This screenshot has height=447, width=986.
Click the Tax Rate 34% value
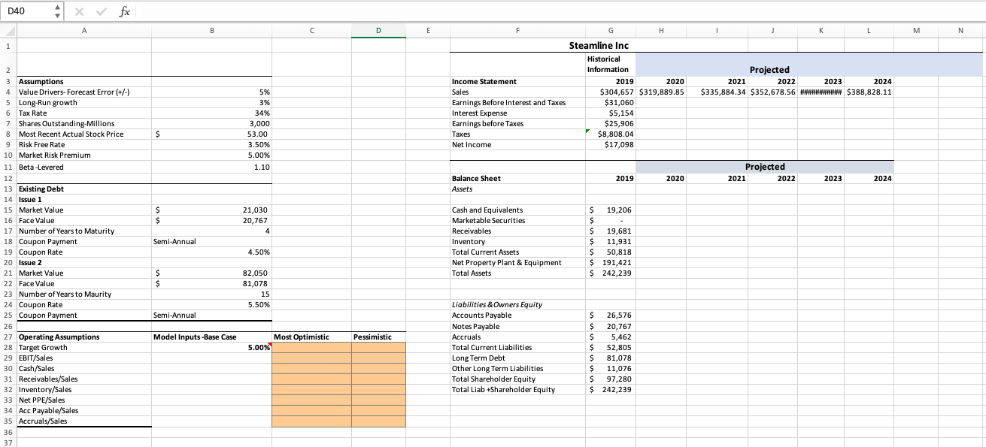[x=262, y=113]
